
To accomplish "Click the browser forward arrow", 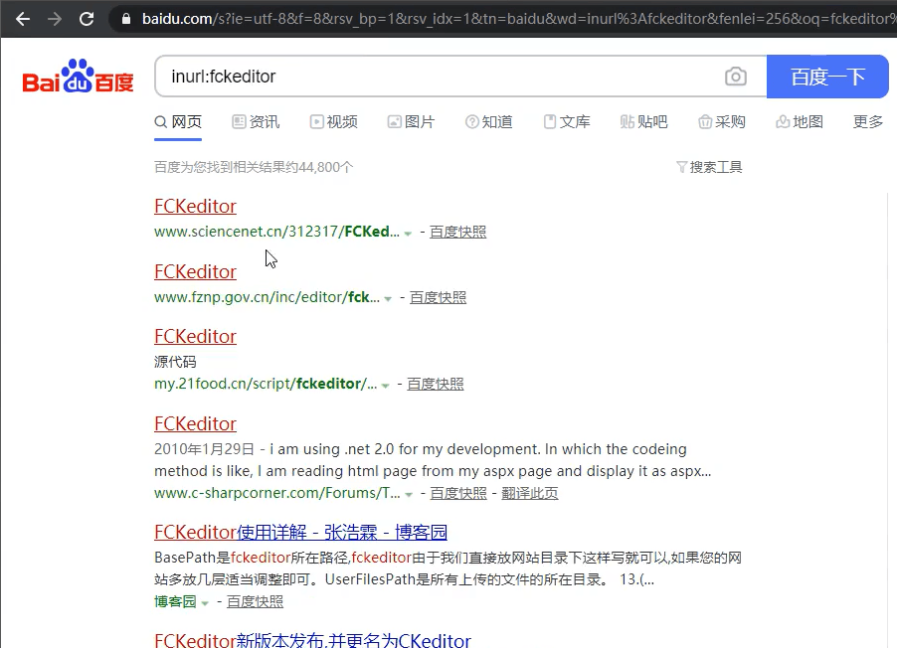I will pos(55,19).
